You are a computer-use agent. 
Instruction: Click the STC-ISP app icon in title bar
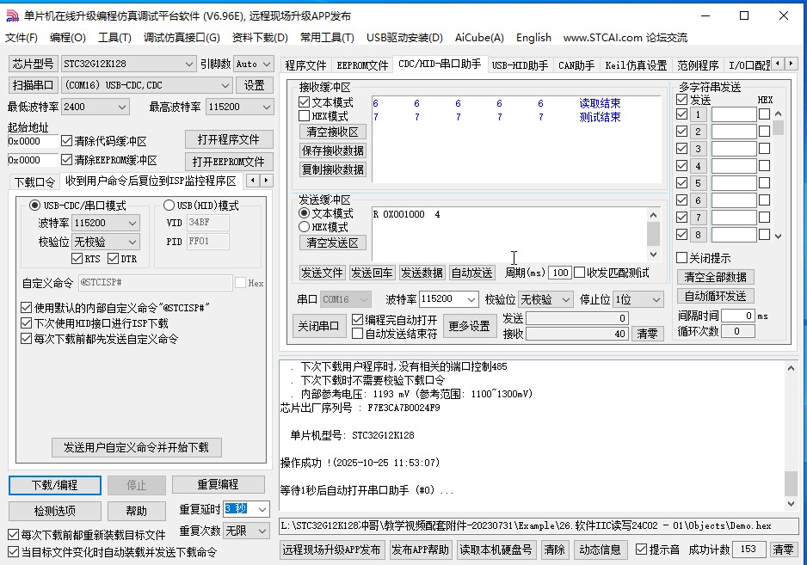coord(12,15)
